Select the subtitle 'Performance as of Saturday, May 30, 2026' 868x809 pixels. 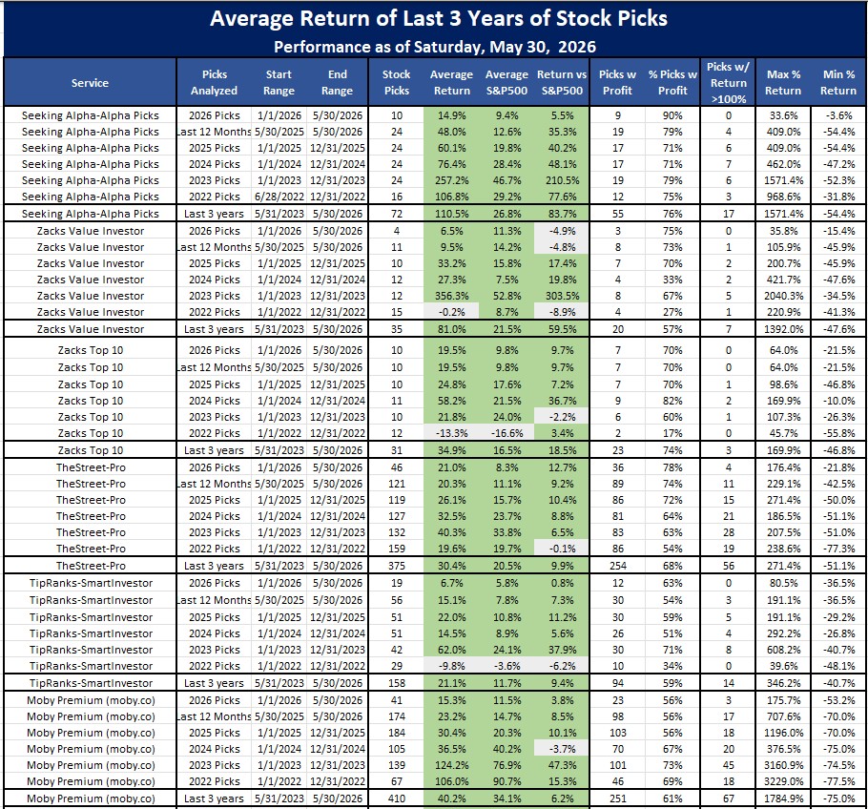(x=435, y=47)
